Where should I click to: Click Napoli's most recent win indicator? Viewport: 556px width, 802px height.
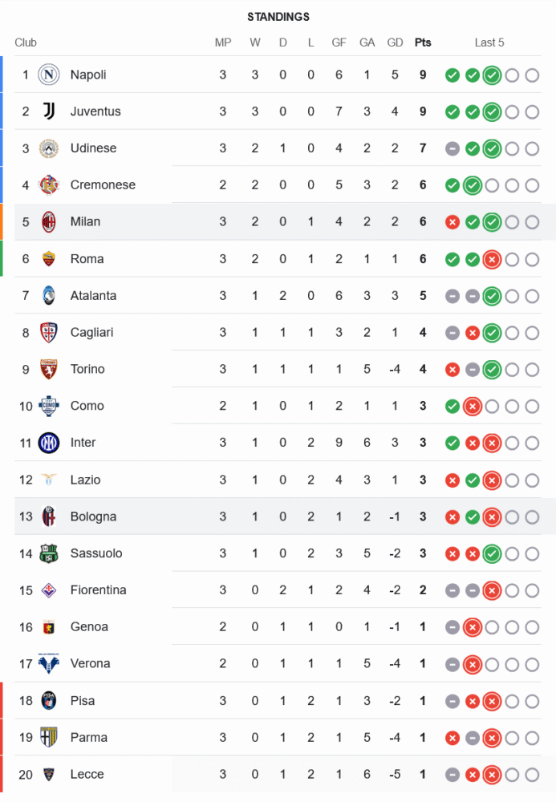pos(492,75)
